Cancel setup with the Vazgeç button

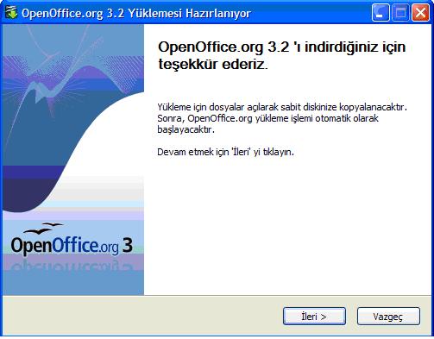pos(388,317)
